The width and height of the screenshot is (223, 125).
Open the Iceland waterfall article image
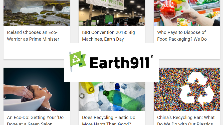pyautogui.click(x=37, y=13)
